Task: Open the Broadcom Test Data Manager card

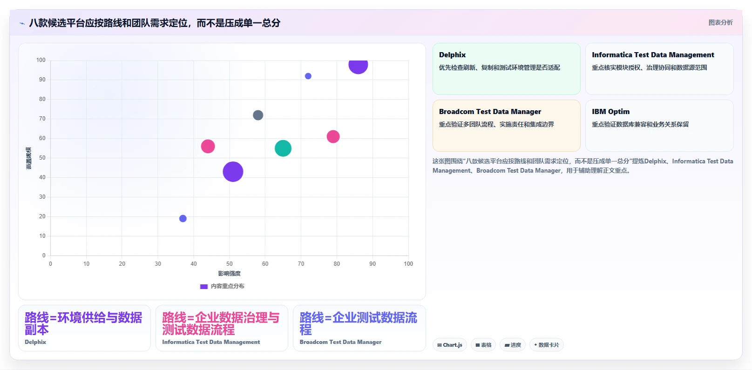Action: point(506,126)
